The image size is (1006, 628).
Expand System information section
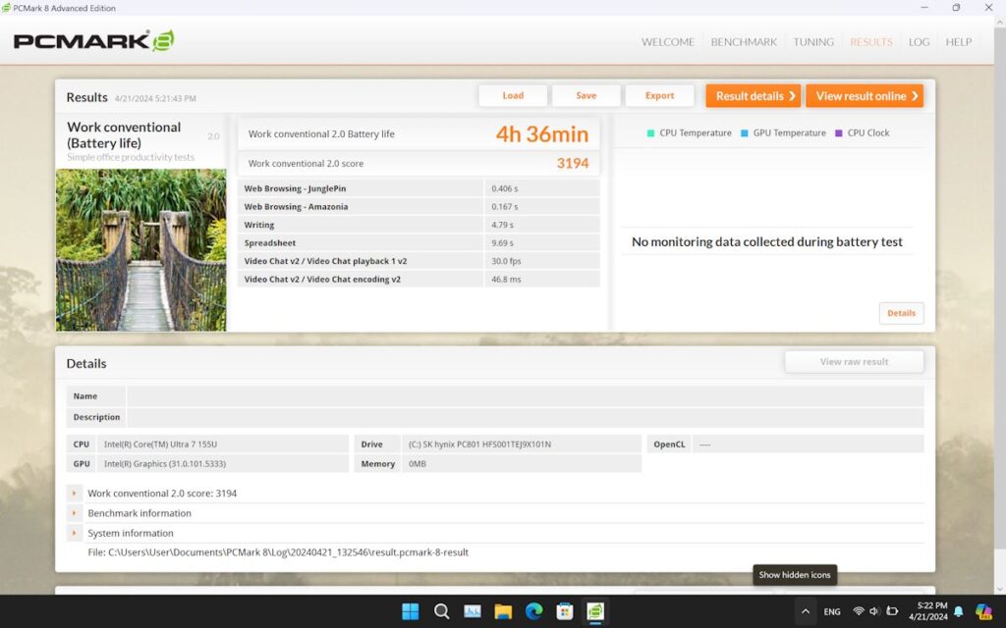(x=75, y=533)
